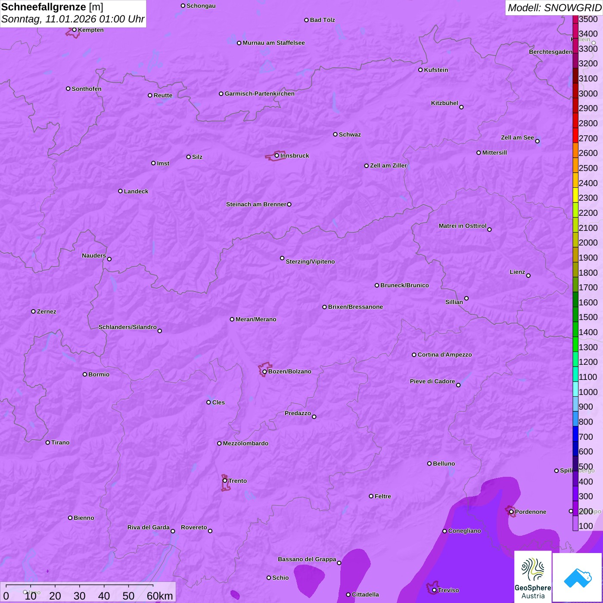This screenshot has width=603, height=603.
Task: Click the 2300 m yellow legend color
Action: tap(575, 195)
